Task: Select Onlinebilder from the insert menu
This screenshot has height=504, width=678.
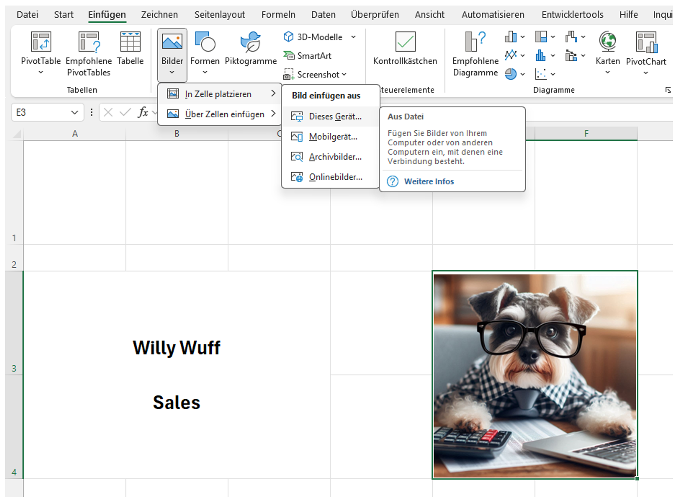Action: 335,177
